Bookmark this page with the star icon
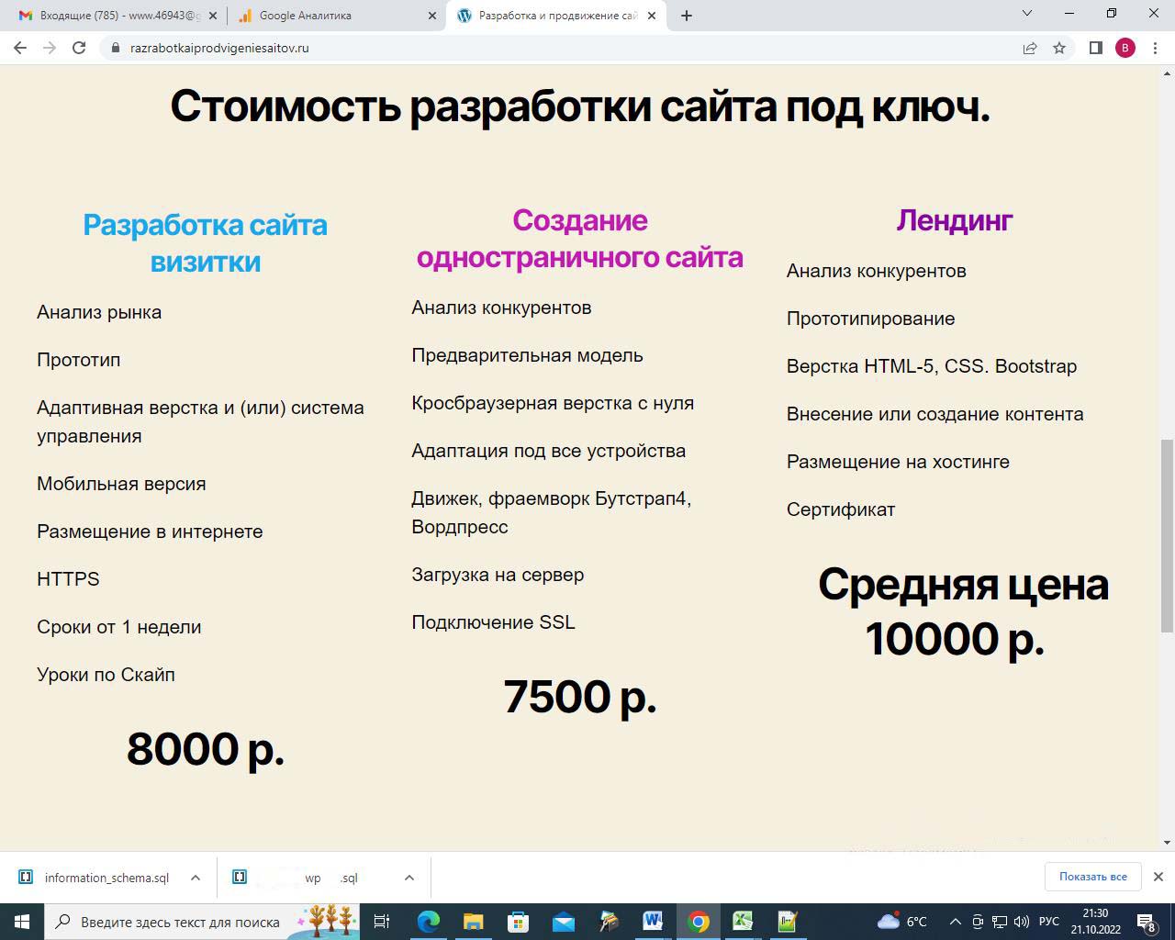Viewport: 1175px width, 940px height. click(x=1059, y=48)
